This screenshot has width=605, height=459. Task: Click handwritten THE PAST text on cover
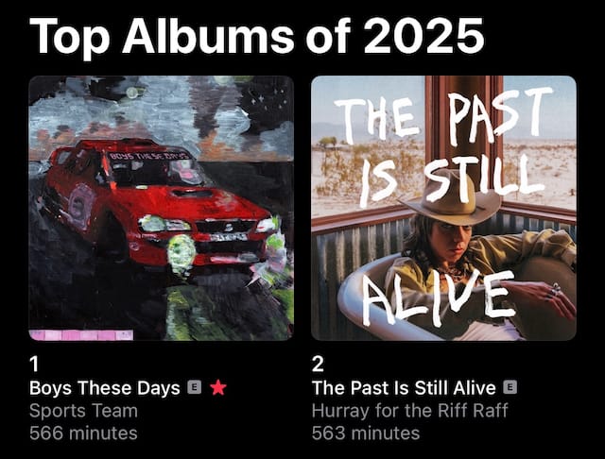point(443,115)
